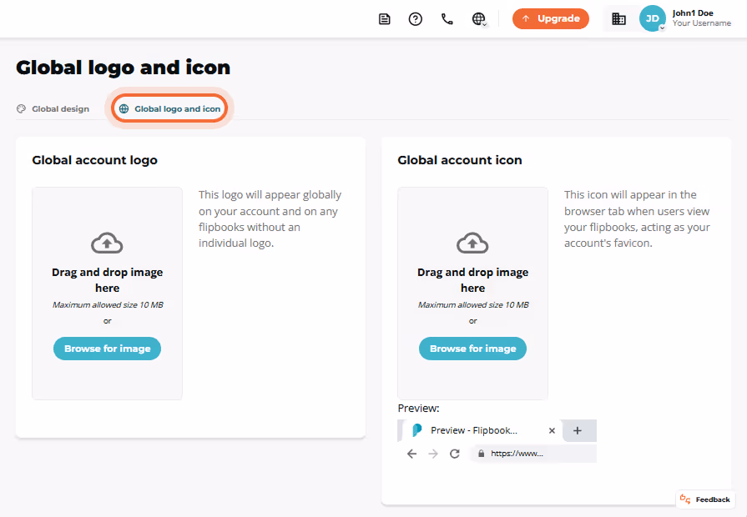Open the documentation page icon in header
The image size is (747, 517).
385,19
